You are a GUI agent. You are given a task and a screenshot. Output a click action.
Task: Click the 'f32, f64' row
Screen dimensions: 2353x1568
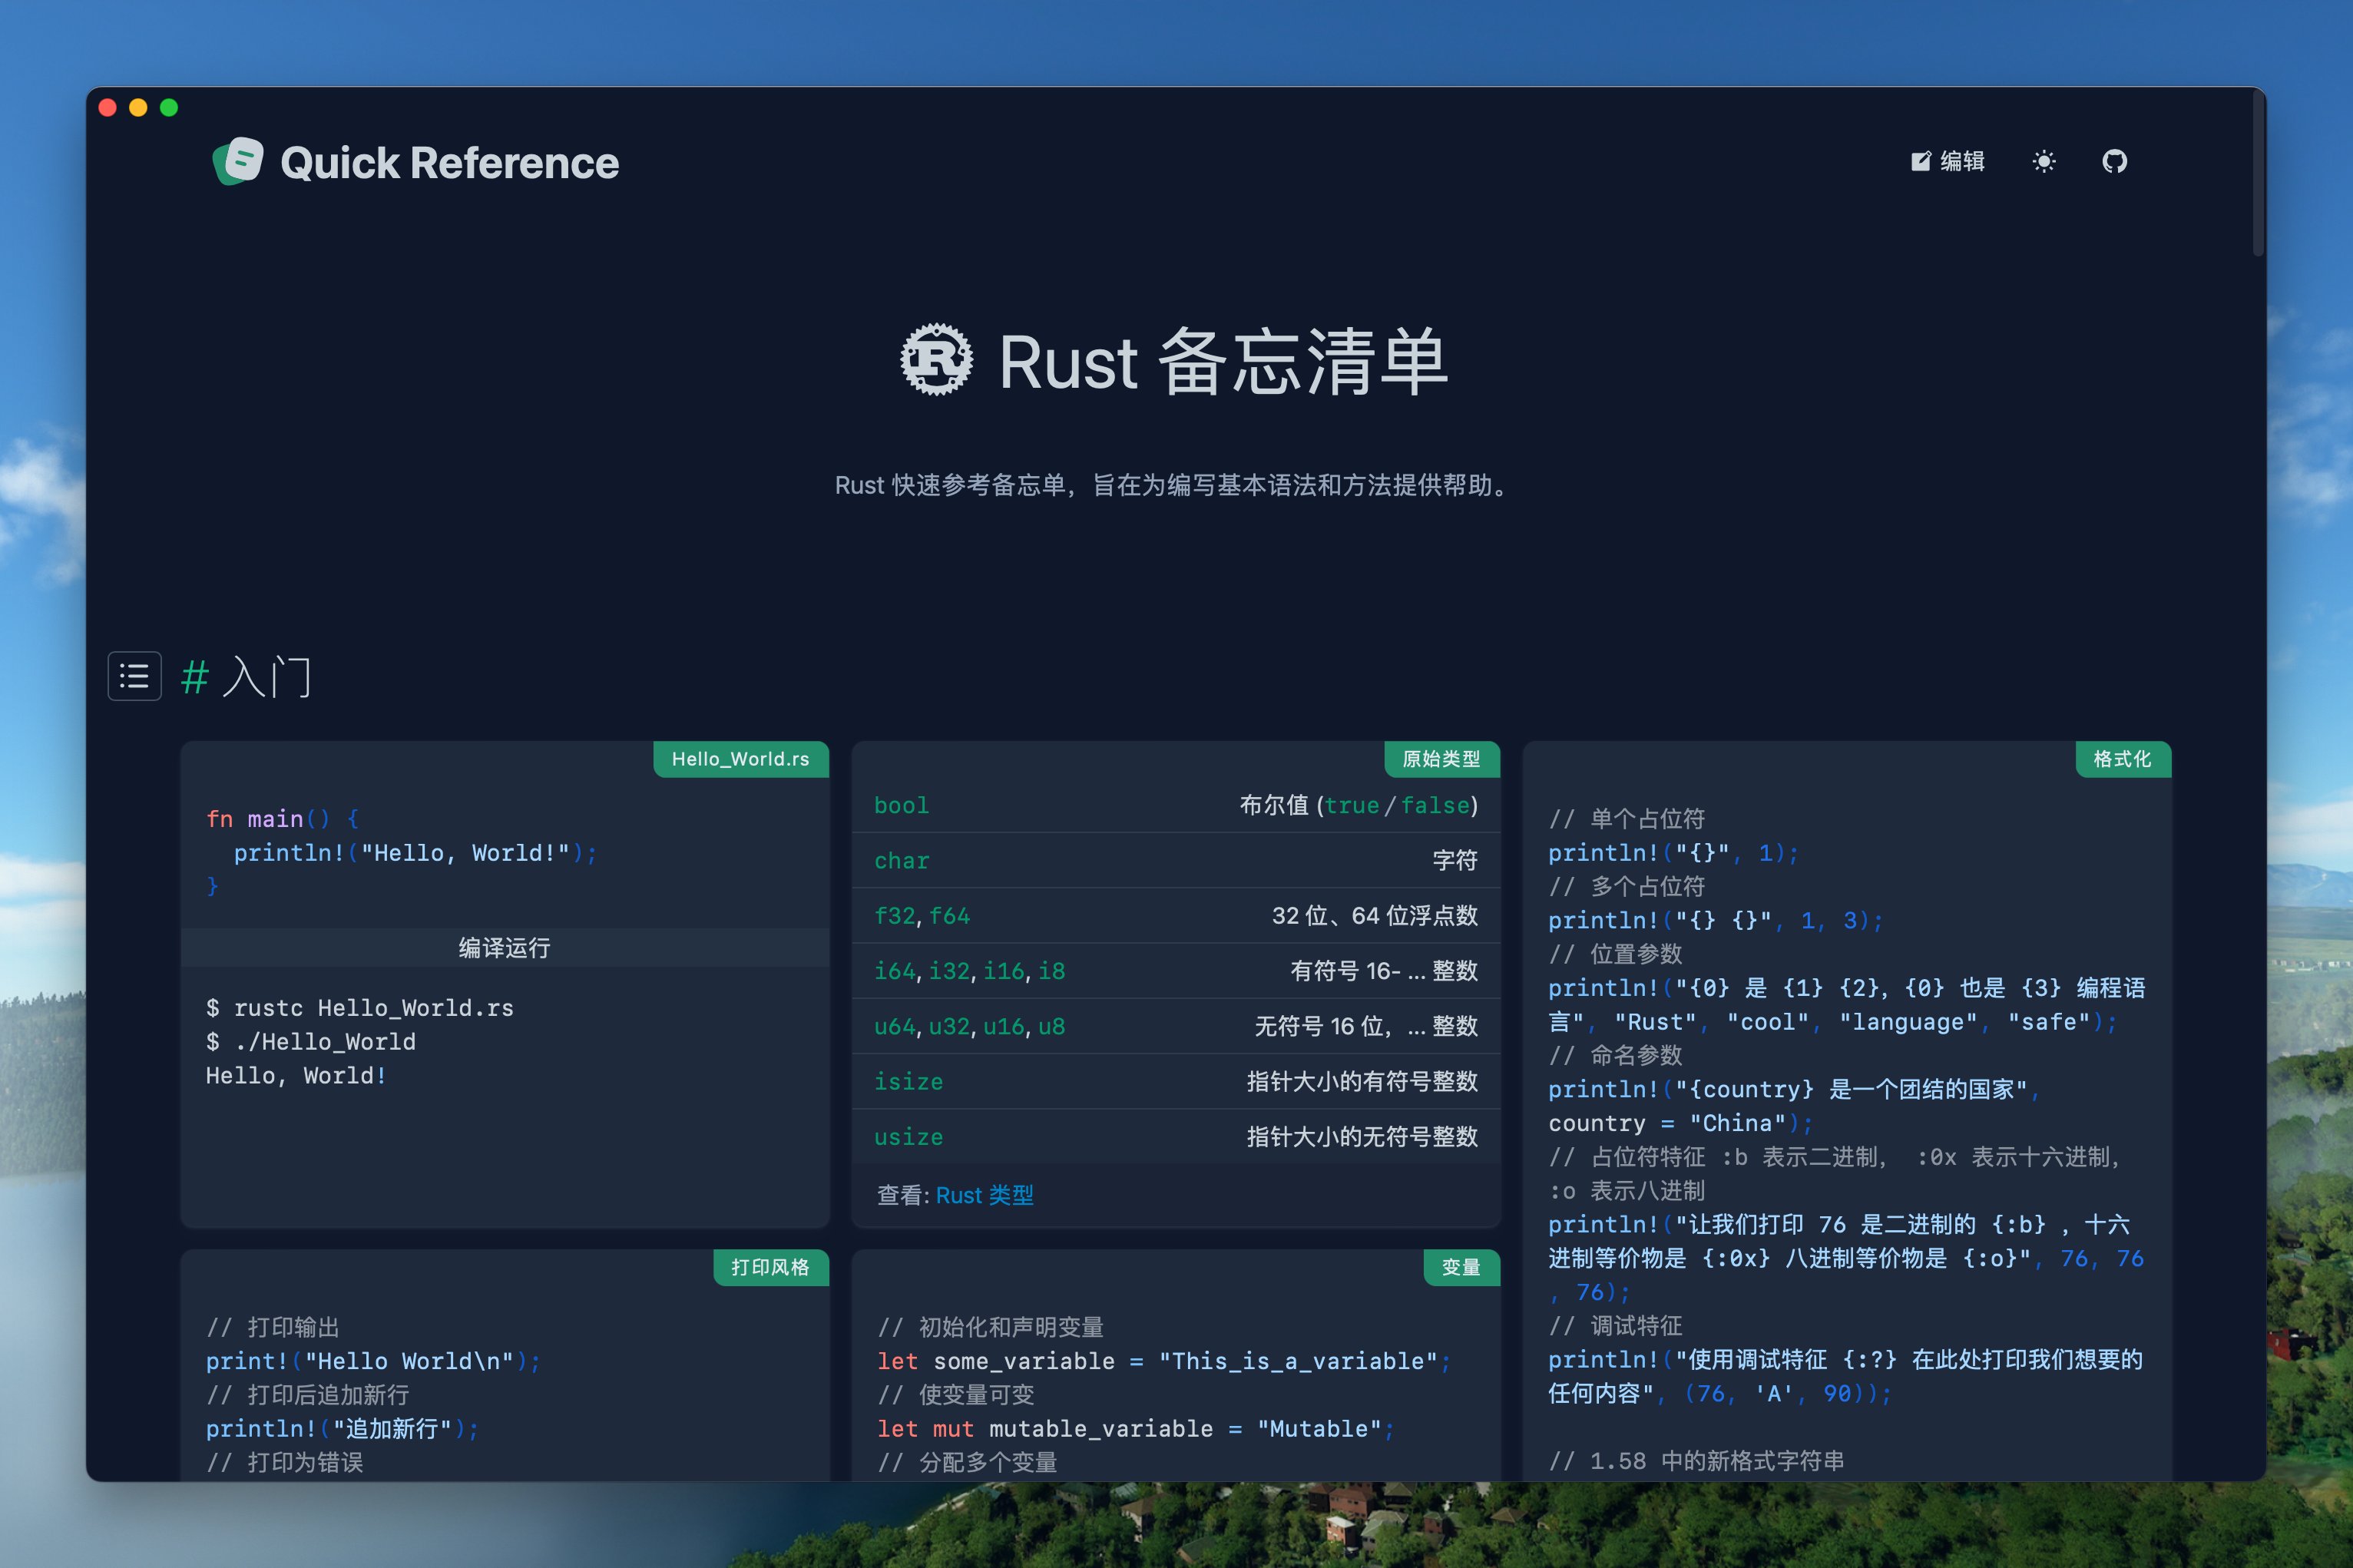1176,915
